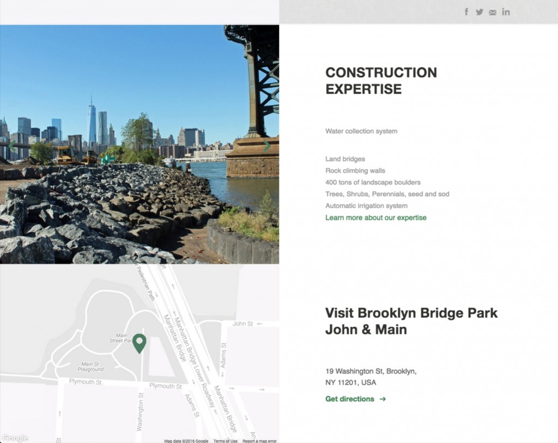Open the email envelope share icon

click(x=493, y=13)
